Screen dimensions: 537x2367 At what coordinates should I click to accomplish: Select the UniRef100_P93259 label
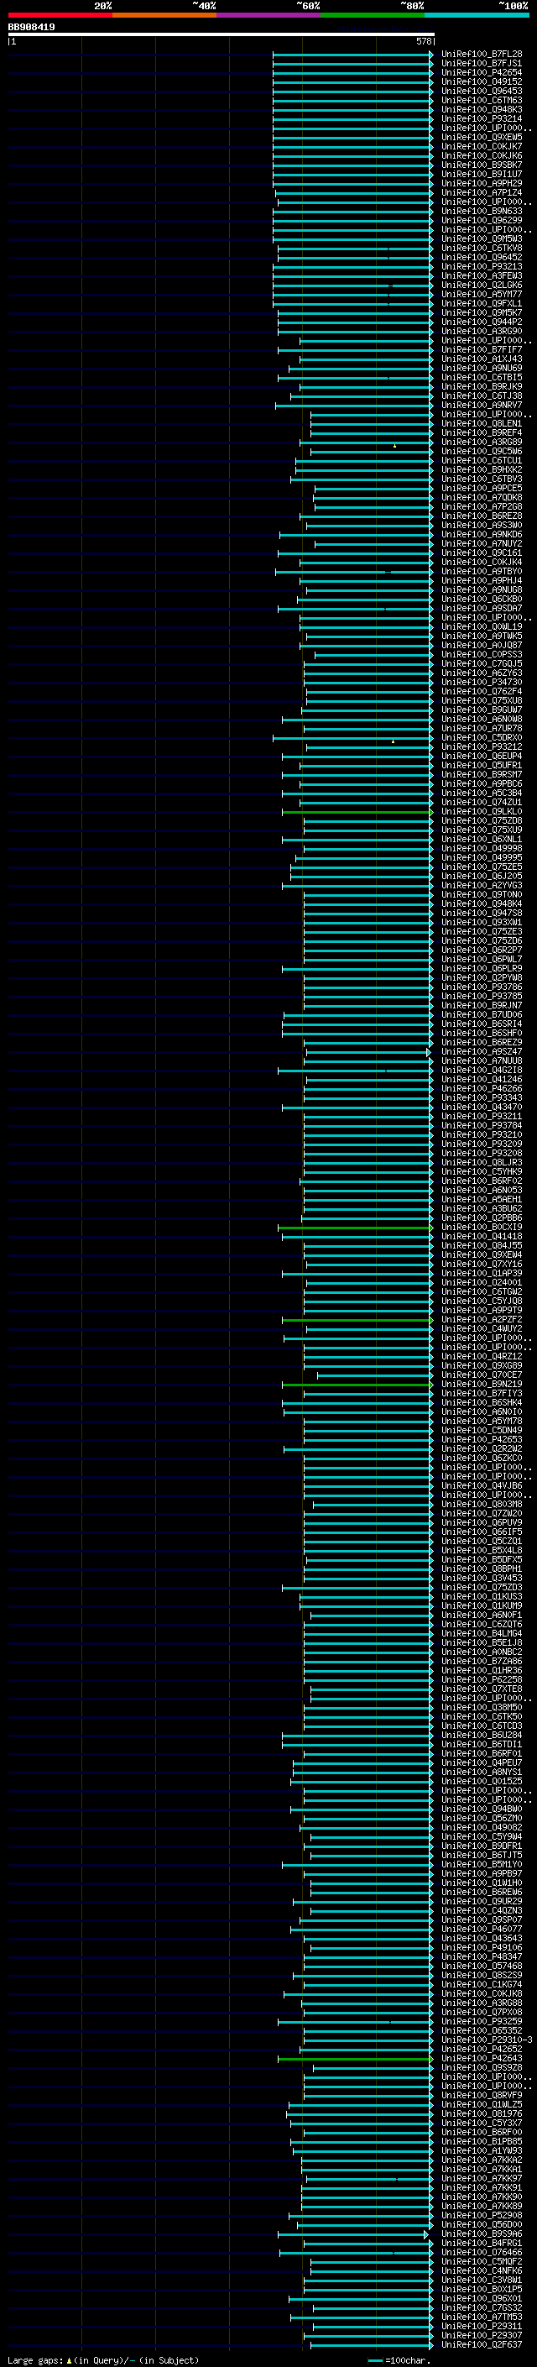pos(482,2023)
